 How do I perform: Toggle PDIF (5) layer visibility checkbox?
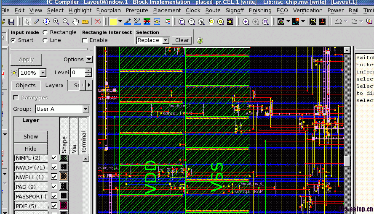54,206
